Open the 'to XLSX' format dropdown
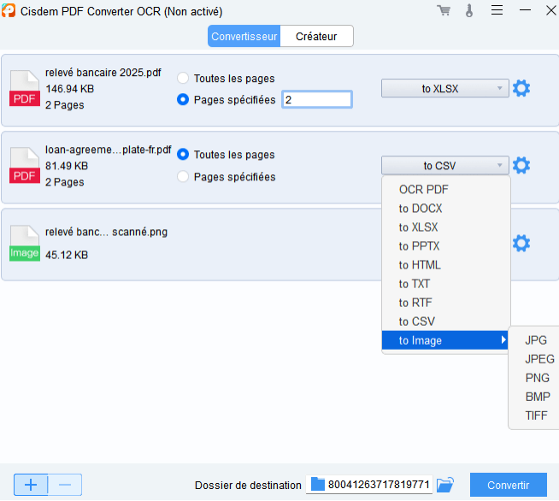Image resolution: width=559 pixels, height=501 pixels. 445,88
